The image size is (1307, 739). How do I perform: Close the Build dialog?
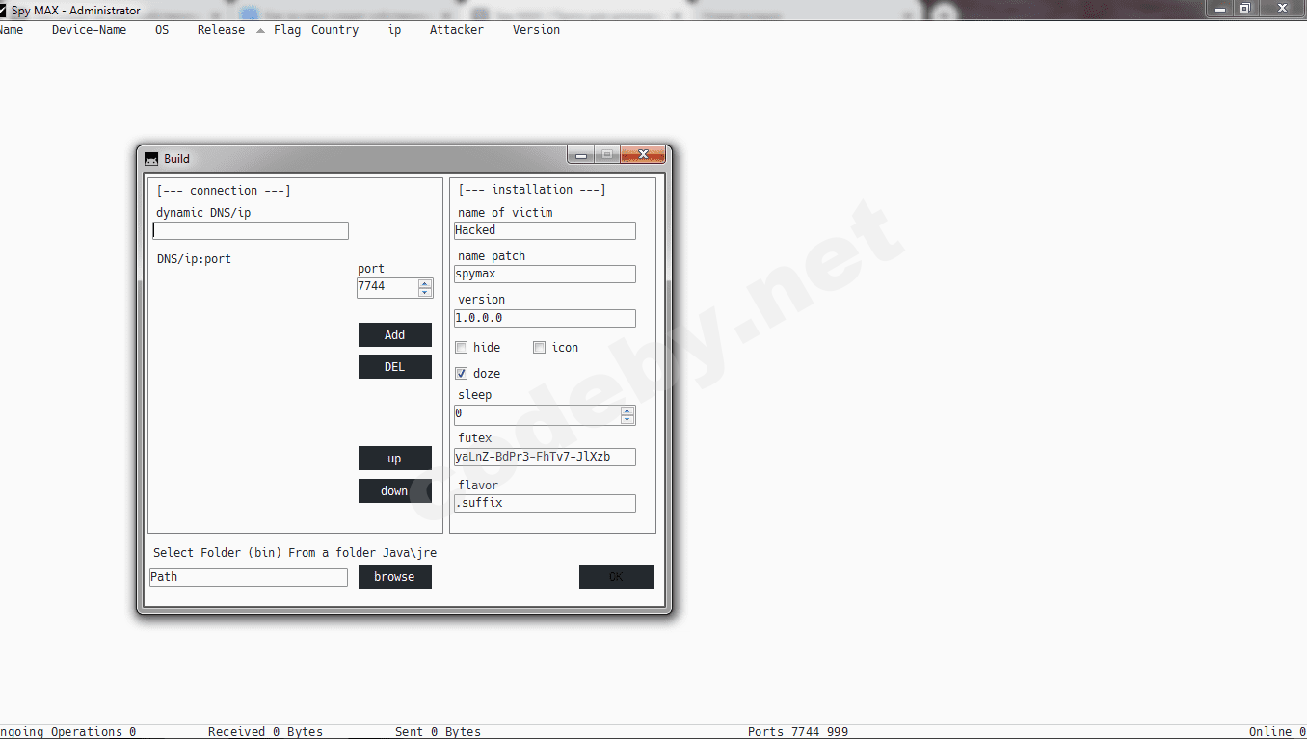(643, 154)
